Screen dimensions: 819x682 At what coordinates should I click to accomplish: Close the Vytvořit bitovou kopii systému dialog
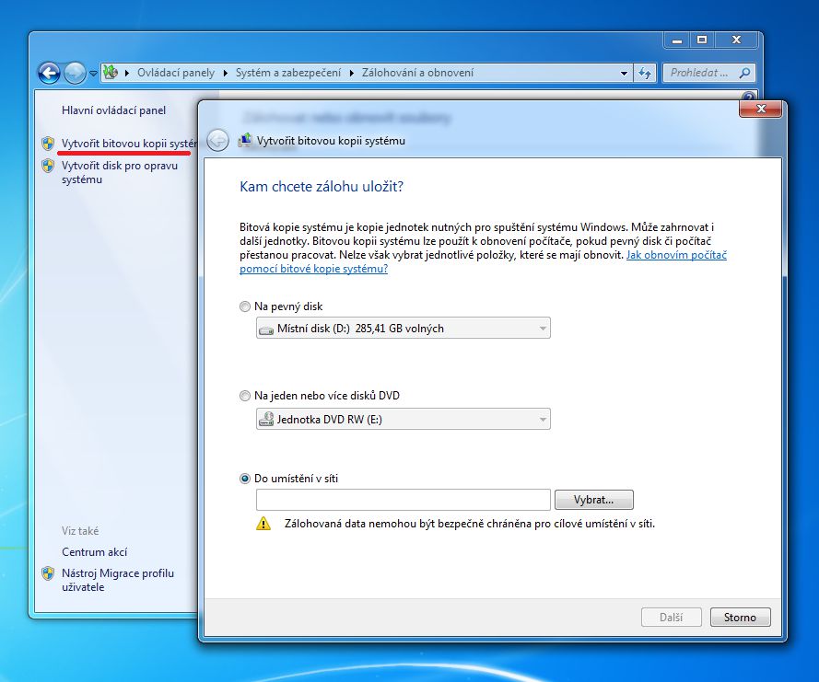point(761,109)
